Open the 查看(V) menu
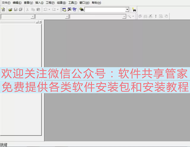190x147 pixels. 28,3
